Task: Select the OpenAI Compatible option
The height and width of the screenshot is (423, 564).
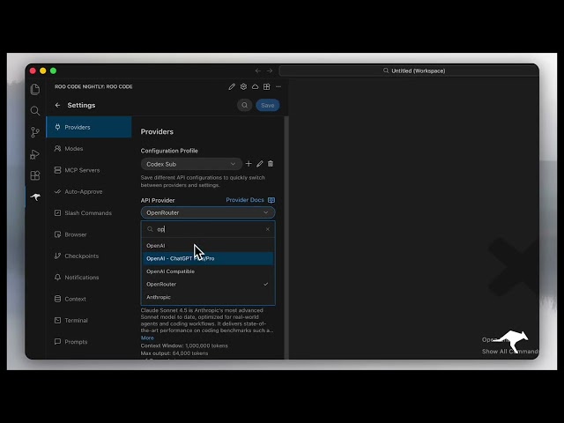Action: pyautogui.click(x=208, y=271)
